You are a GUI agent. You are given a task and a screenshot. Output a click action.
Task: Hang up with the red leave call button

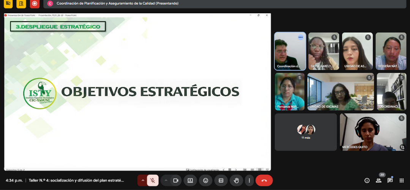point(264,180)
